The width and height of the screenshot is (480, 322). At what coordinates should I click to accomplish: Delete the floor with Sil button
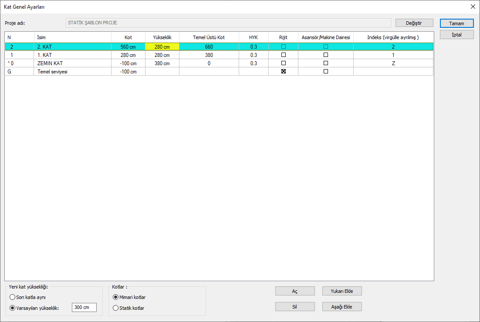pyautogui.click(x=295, y=307)
